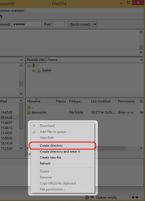Click remote file list scroll right arrow
Viewport: 145px width, 201px height.
[141, 148]
